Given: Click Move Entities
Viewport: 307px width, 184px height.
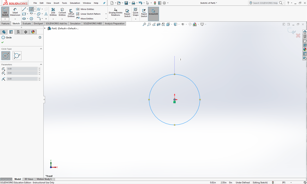Looking at the screenshot, I should (85, 19).
